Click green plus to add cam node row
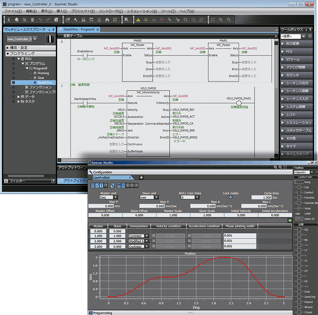The width and height of the screenshot is (318, 315). (x=290, y=220)
